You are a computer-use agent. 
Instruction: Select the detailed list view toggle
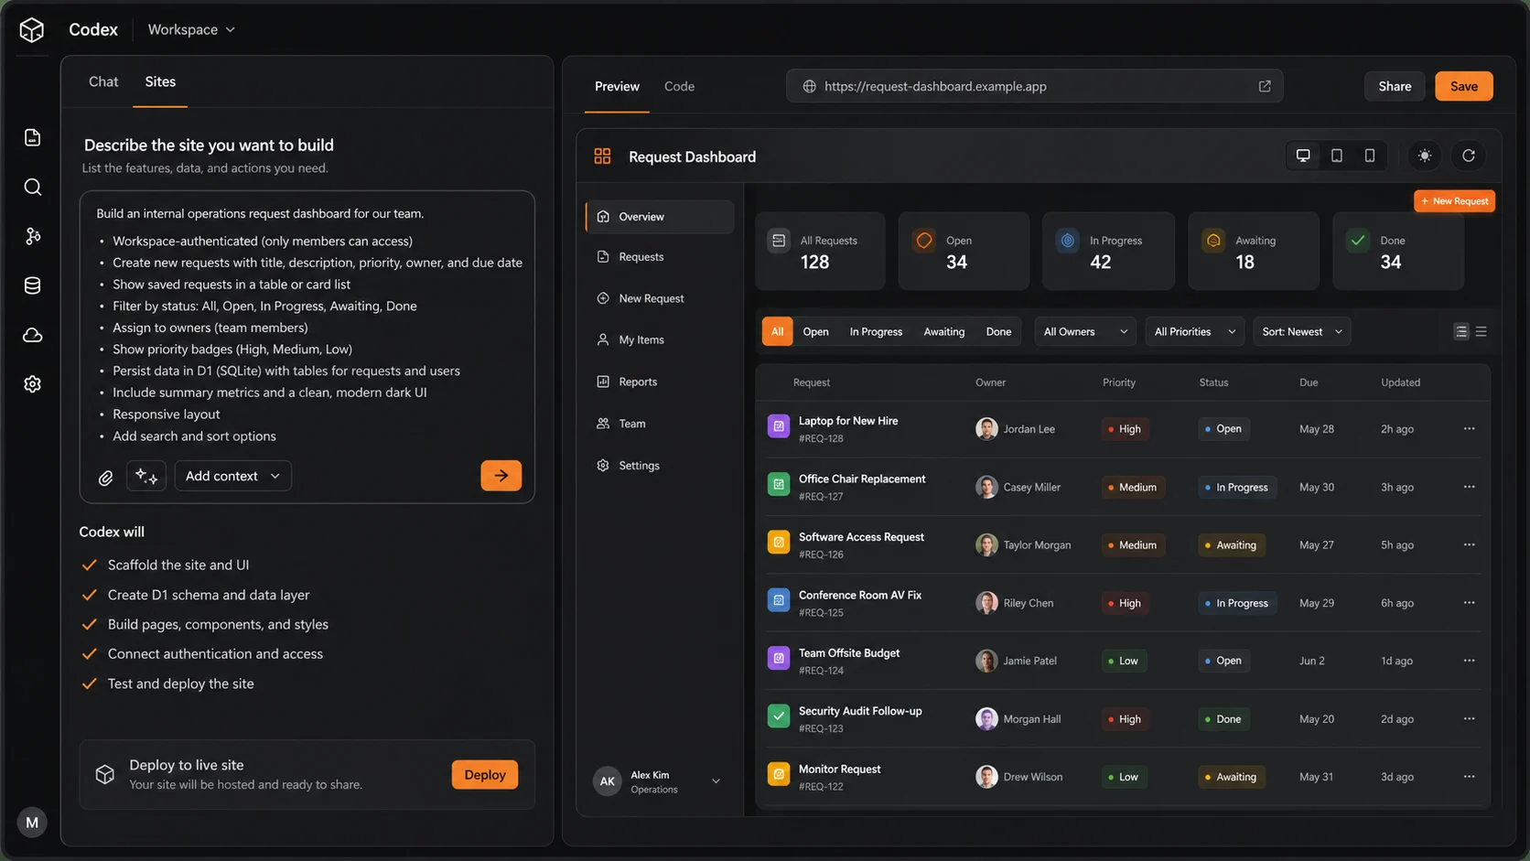coord(1461,332)
